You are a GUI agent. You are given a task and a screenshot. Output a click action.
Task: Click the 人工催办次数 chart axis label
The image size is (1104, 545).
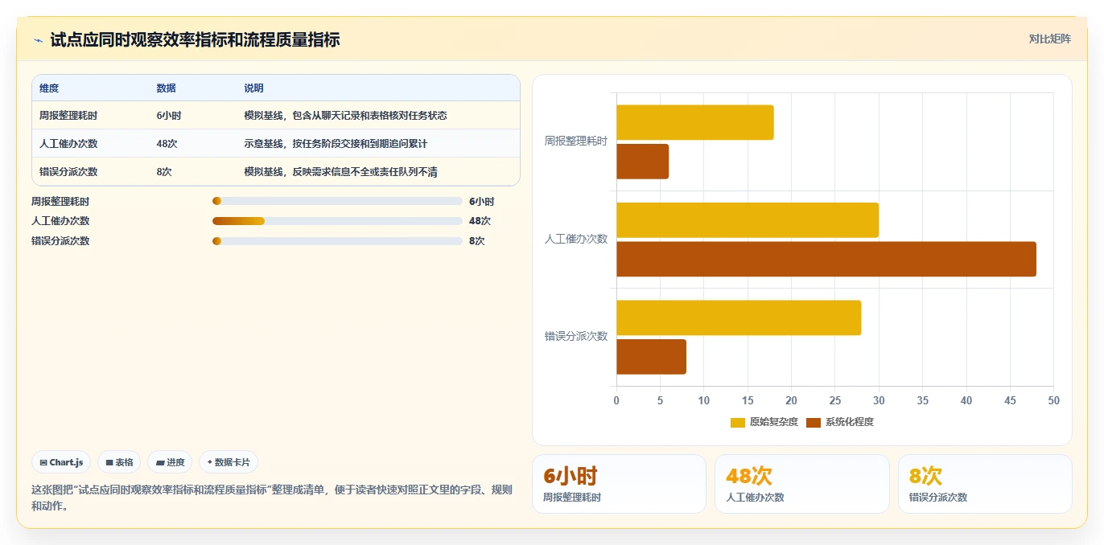[x=576, y=240]
